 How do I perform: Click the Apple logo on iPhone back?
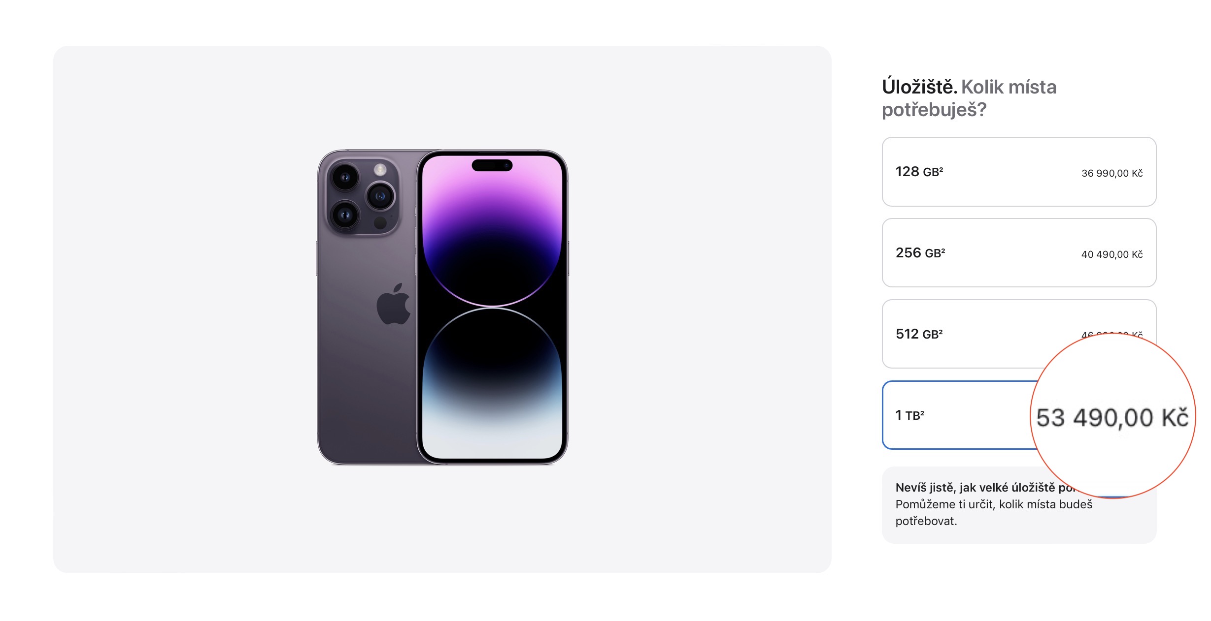coord(393,305)
